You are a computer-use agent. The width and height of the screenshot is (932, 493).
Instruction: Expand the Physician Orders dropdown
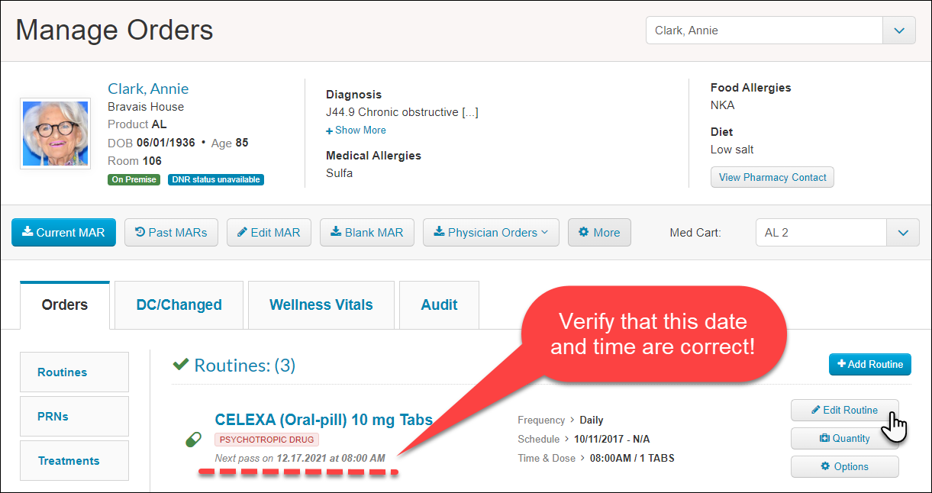click(491, 233)
